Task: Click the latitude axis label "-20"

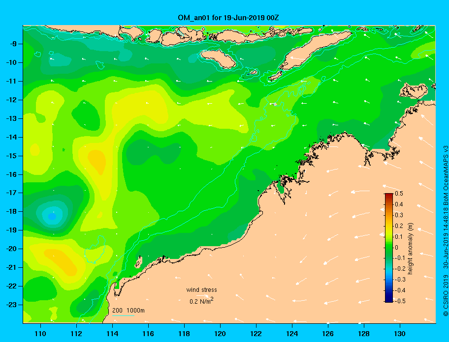Action: [x=11, y=249]
